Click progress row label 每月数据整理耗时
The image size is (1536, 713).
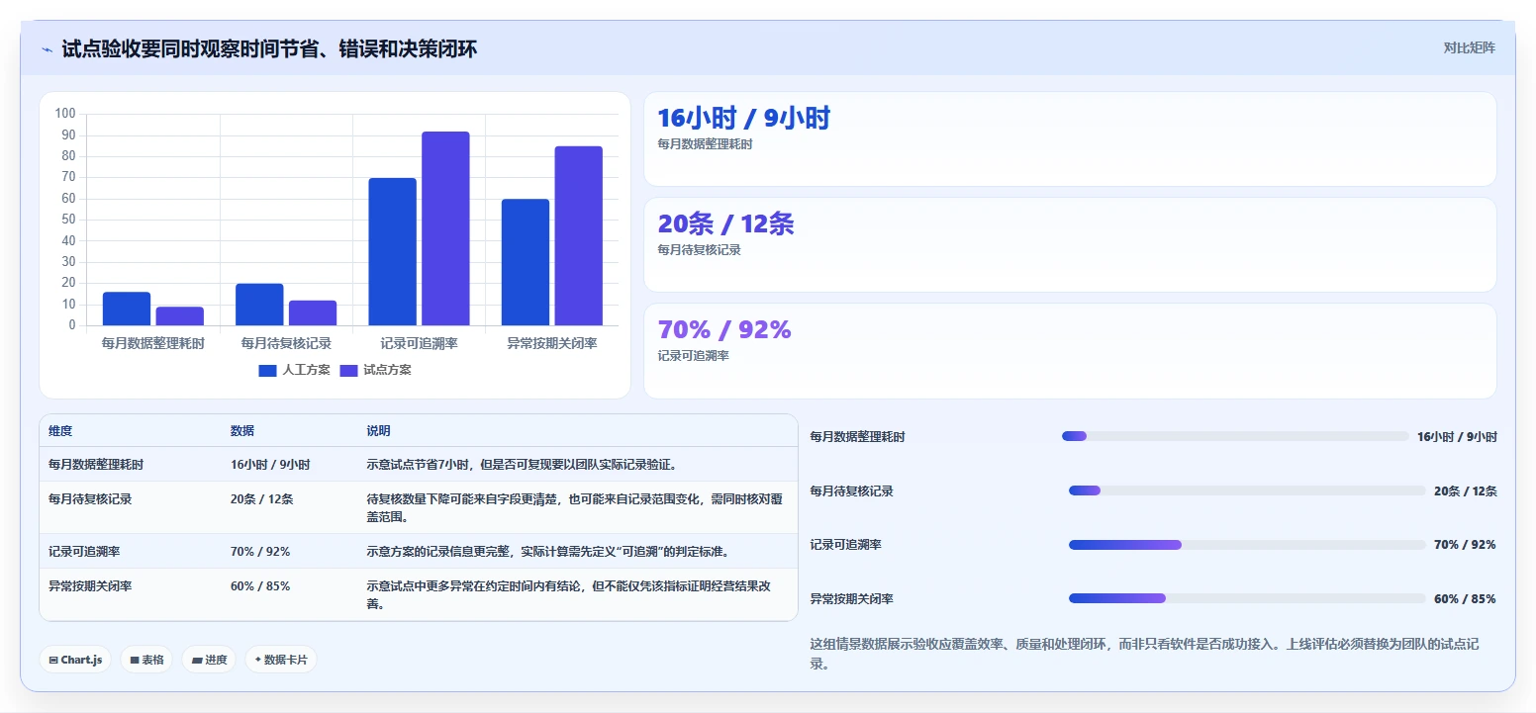[x=857, y=436]
